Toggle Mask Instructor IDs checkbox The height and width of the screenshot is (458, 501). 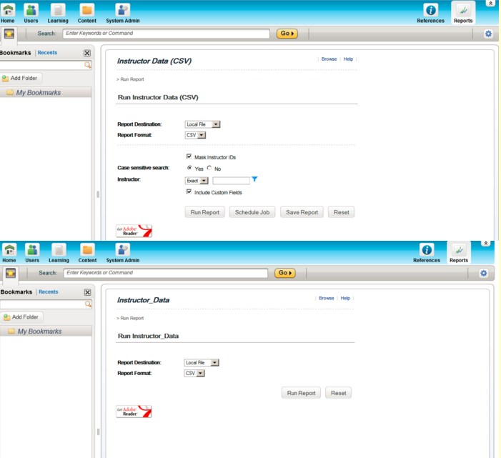point(189,156)
